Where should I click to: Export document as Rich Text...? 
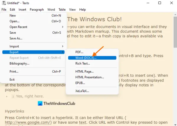tap(92, 63)
